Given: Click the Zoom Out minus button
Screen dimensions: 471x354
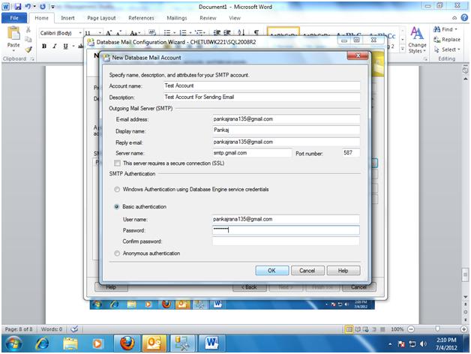Looking at the screenshot, I should (411, 329).
